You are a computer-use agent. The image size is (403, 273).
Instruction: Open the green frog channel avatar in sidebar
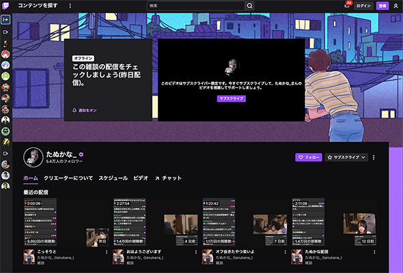[5, 76]
